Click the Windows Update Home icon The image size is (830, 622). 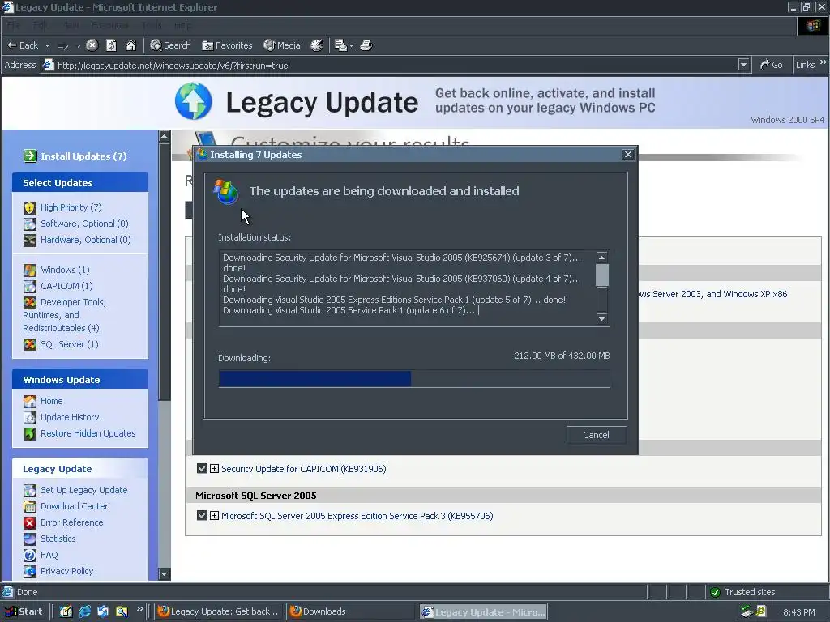pos(30,401)
